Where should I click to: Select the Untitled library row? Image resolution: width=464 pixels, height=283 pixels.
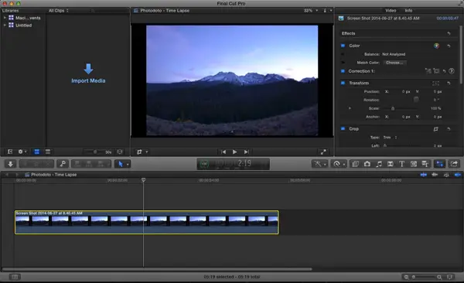[23, 26]
